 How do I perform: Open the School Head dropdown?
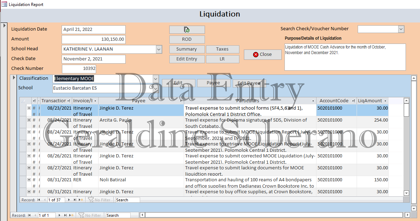coord(159,49)
